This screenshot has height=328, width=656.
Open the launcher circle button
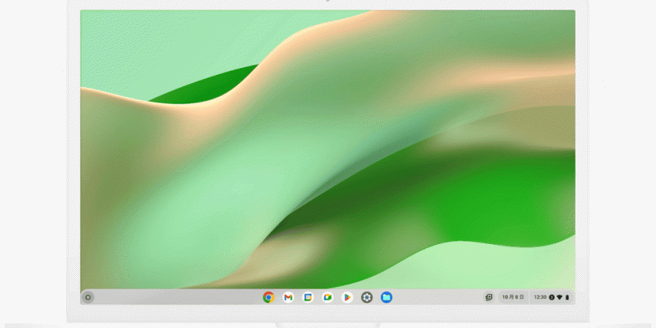[88, 297]
